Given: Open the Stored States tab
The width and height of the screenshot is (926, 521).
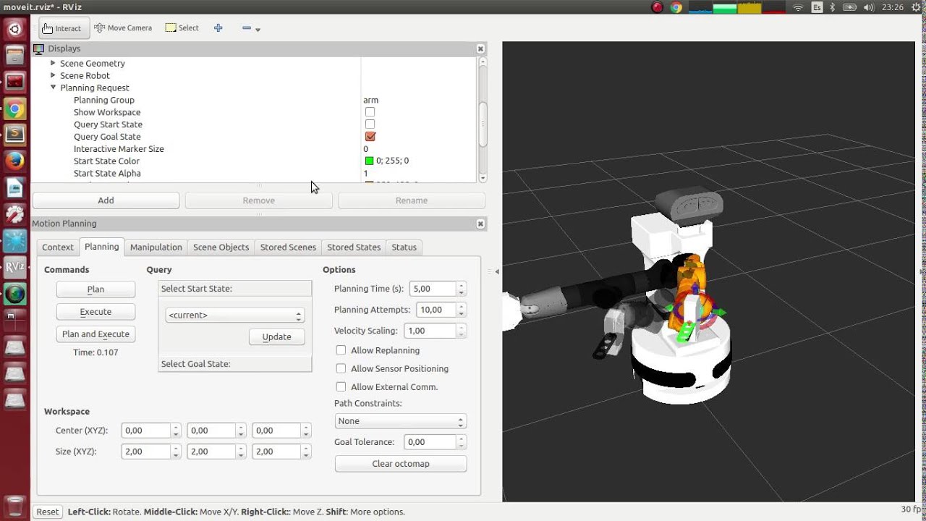Looking at the screenshot, I should pyautogui.click(x=354, y=247).
